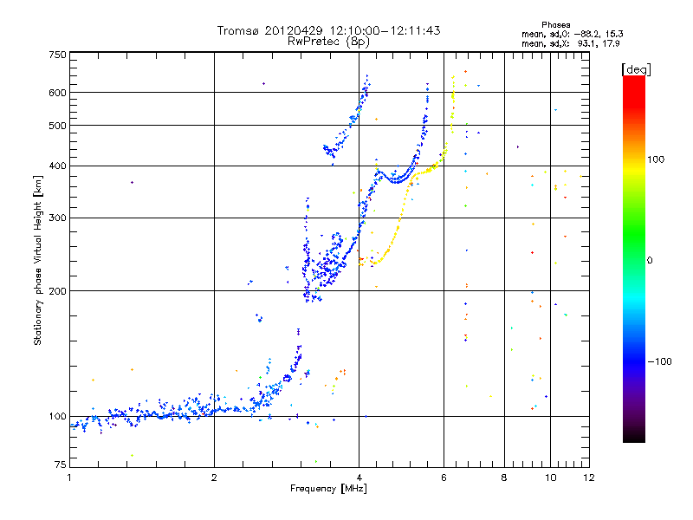Image resolution: width=693 pixels, height=520 pixels.
Task: Click the x-axis tick label '6'
Action: [444, 478]
